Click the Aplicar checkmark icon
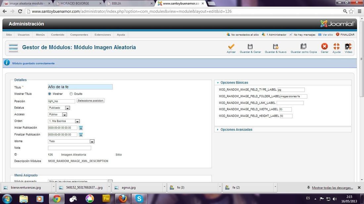364x204 pixels. pyautogui.click(x=231, y=47)
